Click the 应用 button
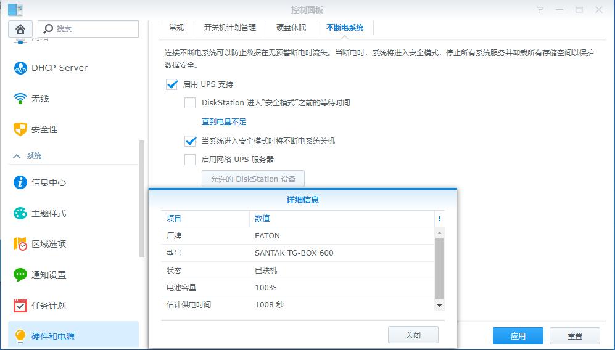The width and height of the screenshot is (615, 350). coord(518,336)
